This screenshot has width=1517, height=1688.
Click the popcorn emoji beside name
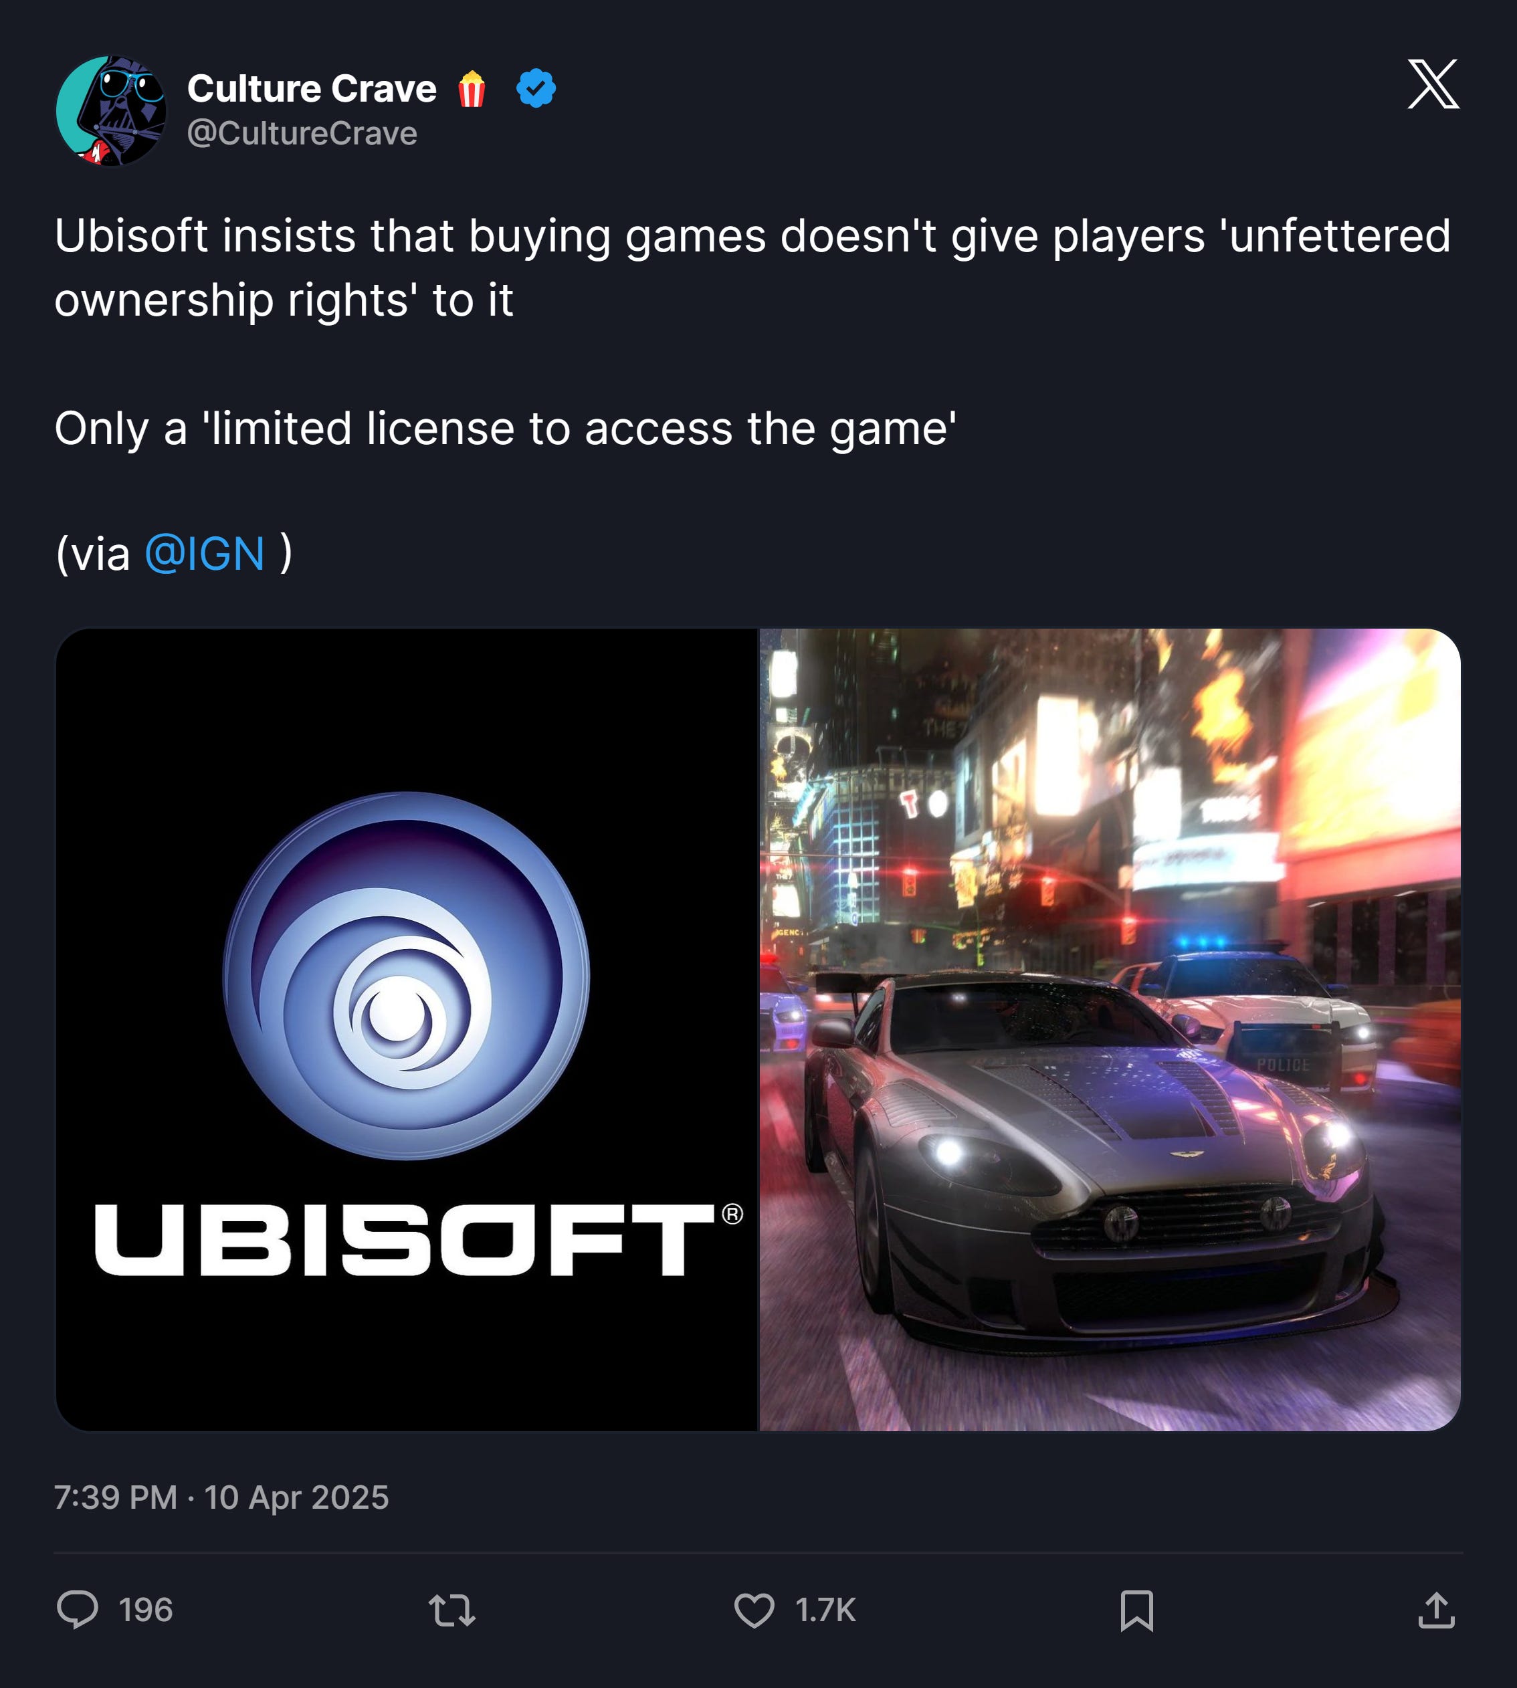(472, 89)
